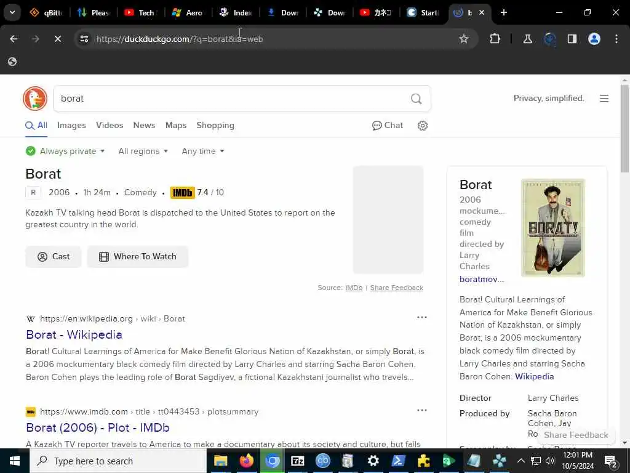This screenshot has width=630, height=473.
Task: Open more options for Wikipedia result
Action: [422, 317]
